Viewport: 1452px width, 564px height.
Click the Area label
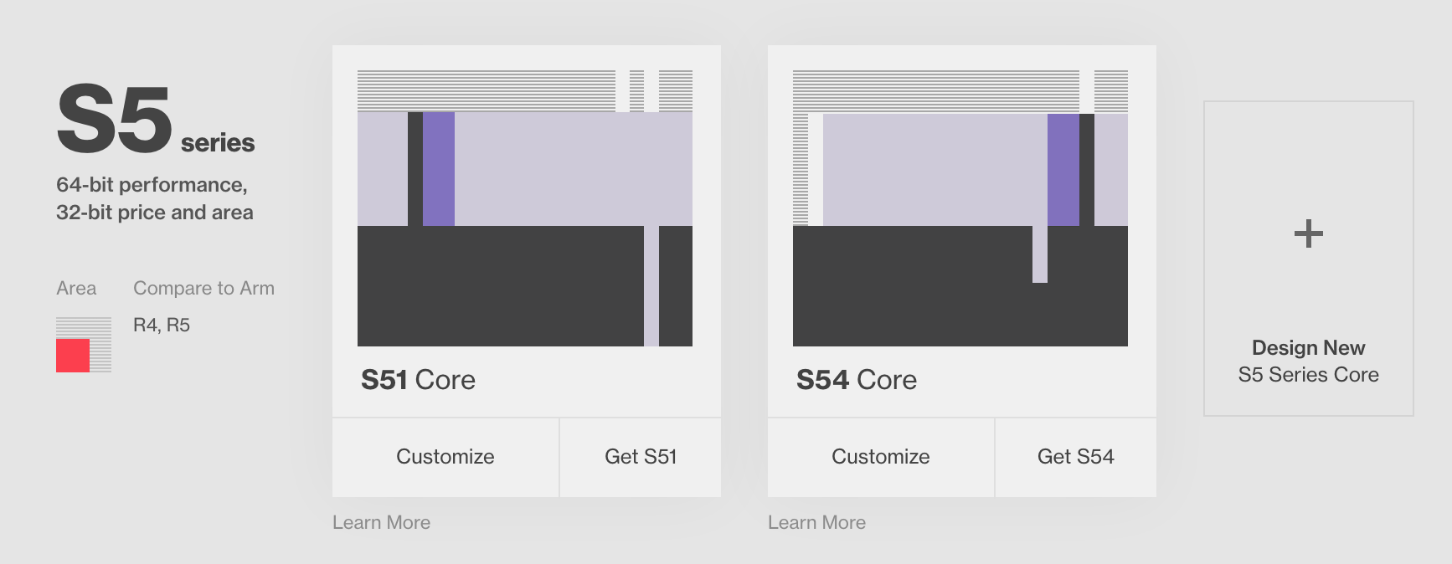pyautogui.click(x=76, y=288)
